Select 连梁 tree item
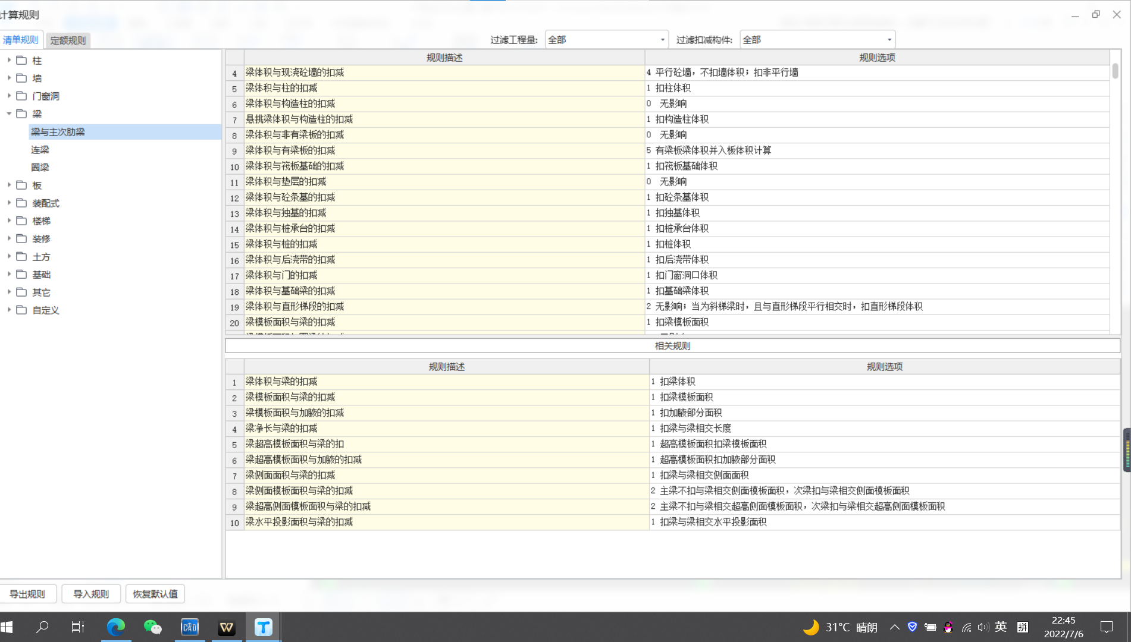This screenshot has height=642, width=1131. pos(40,150)
